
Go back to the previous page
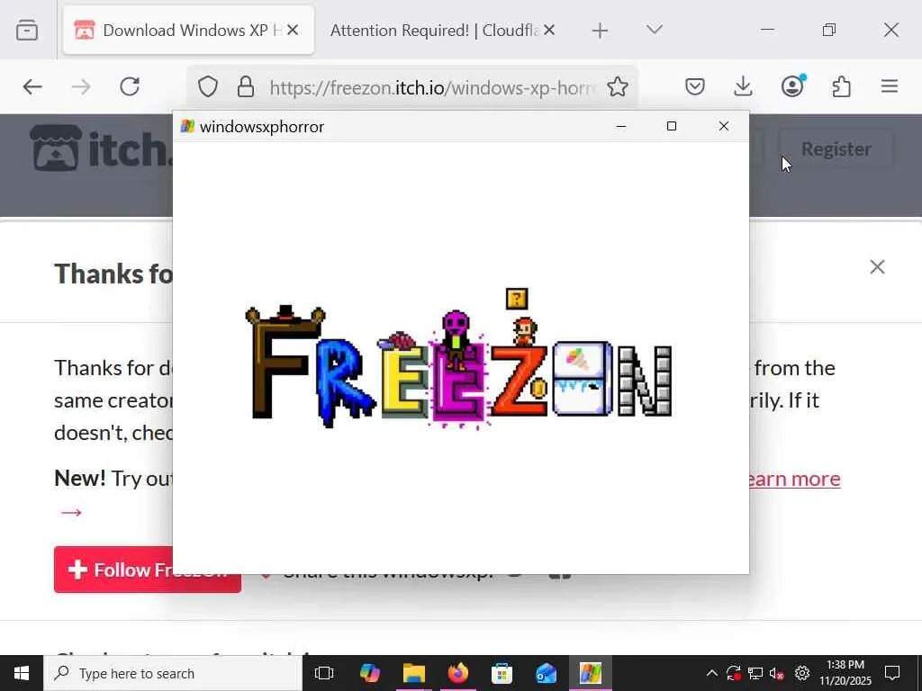point(32,87)
